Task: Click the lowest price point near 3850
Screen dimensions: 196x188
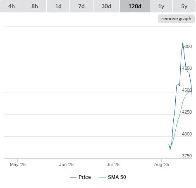Action: pyautogui.click(x=170, y=149)
